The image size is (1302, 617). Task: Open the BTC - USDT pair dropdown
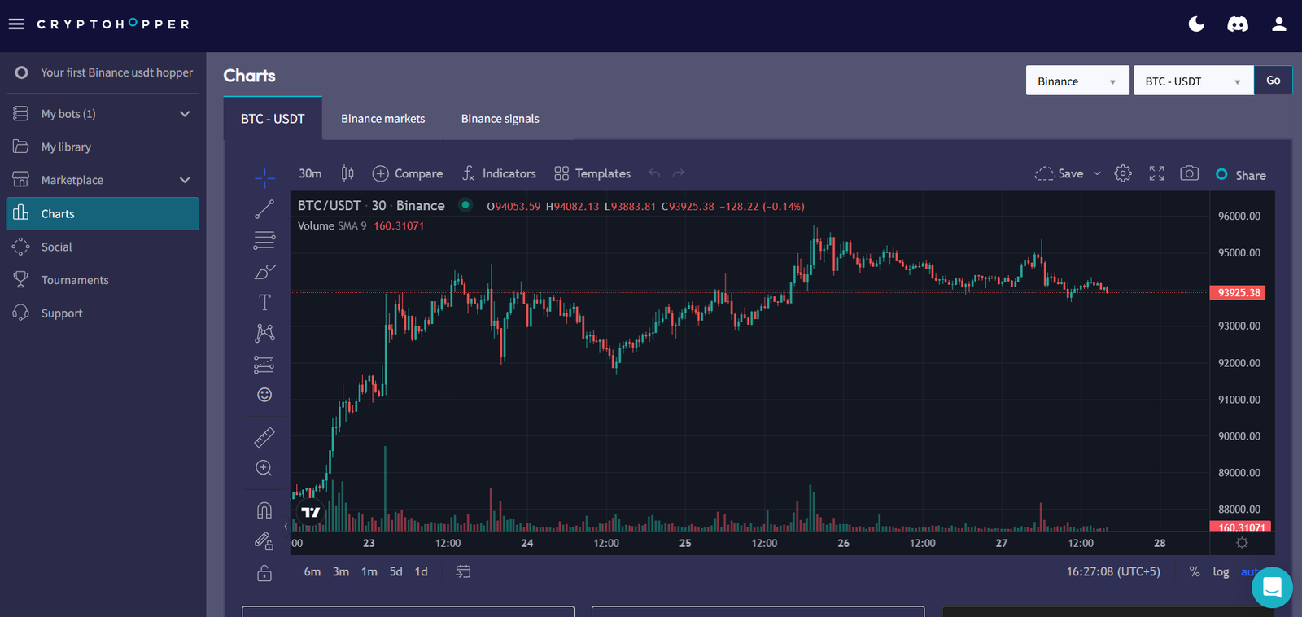1193,81
